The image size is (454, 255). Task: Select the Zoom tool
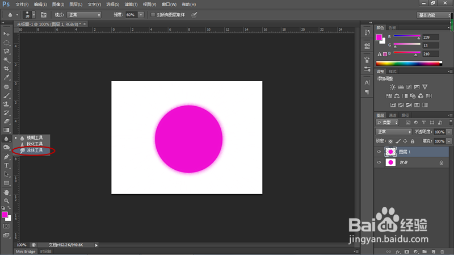[6, 201]
